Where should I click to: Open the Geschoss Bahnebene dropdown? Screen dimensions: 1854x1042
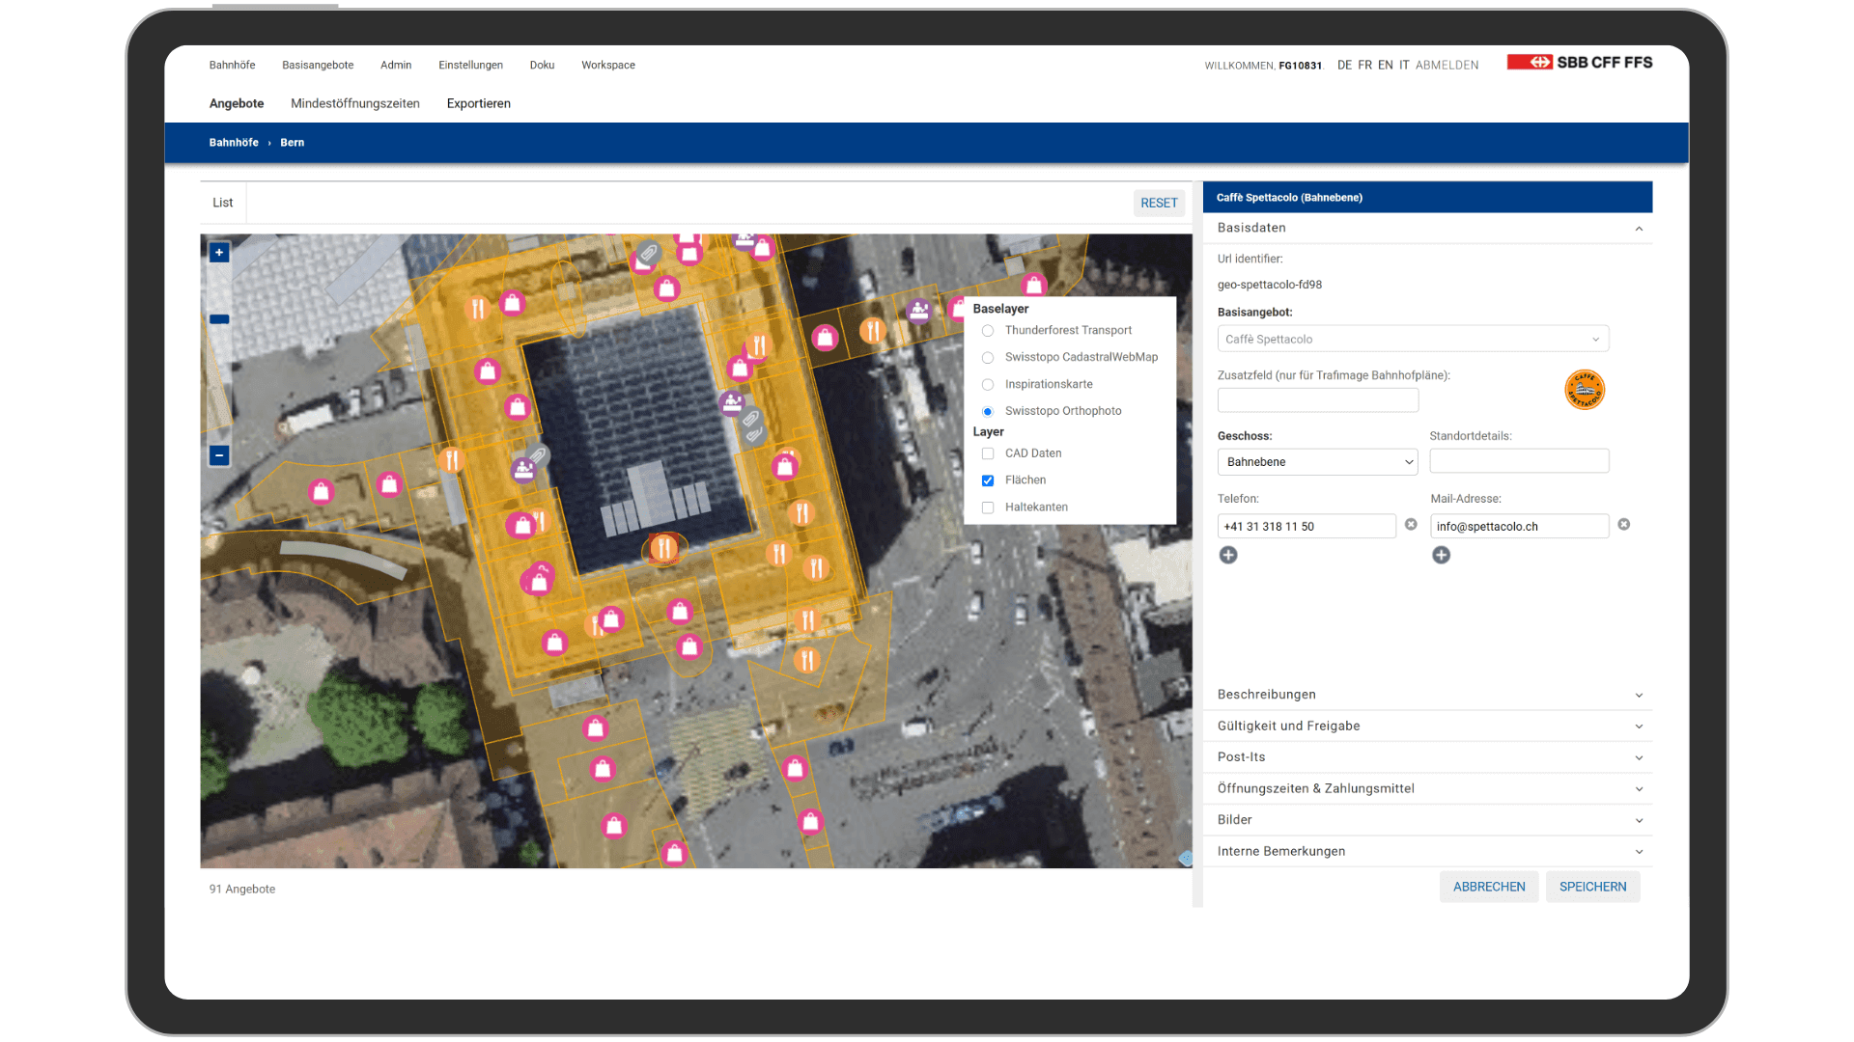(1317, 462)
